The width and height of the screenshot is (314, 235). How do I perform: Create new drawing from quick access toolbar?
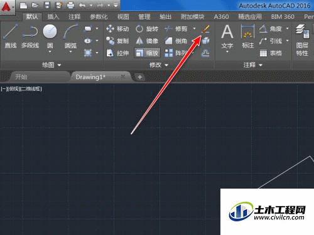pyautogui.click(x=23, y=6)
